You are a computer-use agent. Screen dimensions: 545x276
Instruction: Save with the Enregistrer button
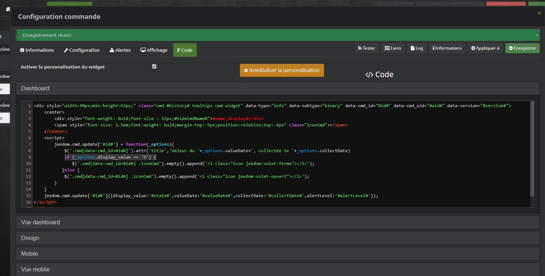pos(522,48)
